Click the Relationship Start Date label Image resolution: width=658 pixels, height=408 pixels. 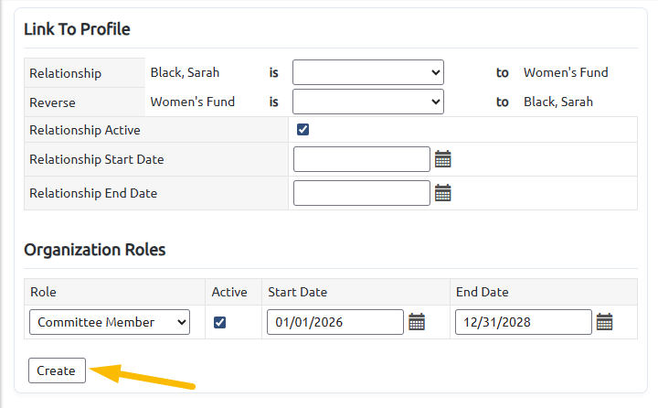pos(97,160)
